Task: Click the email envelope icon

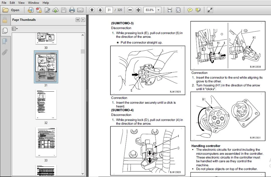Action: click(80, 10)
